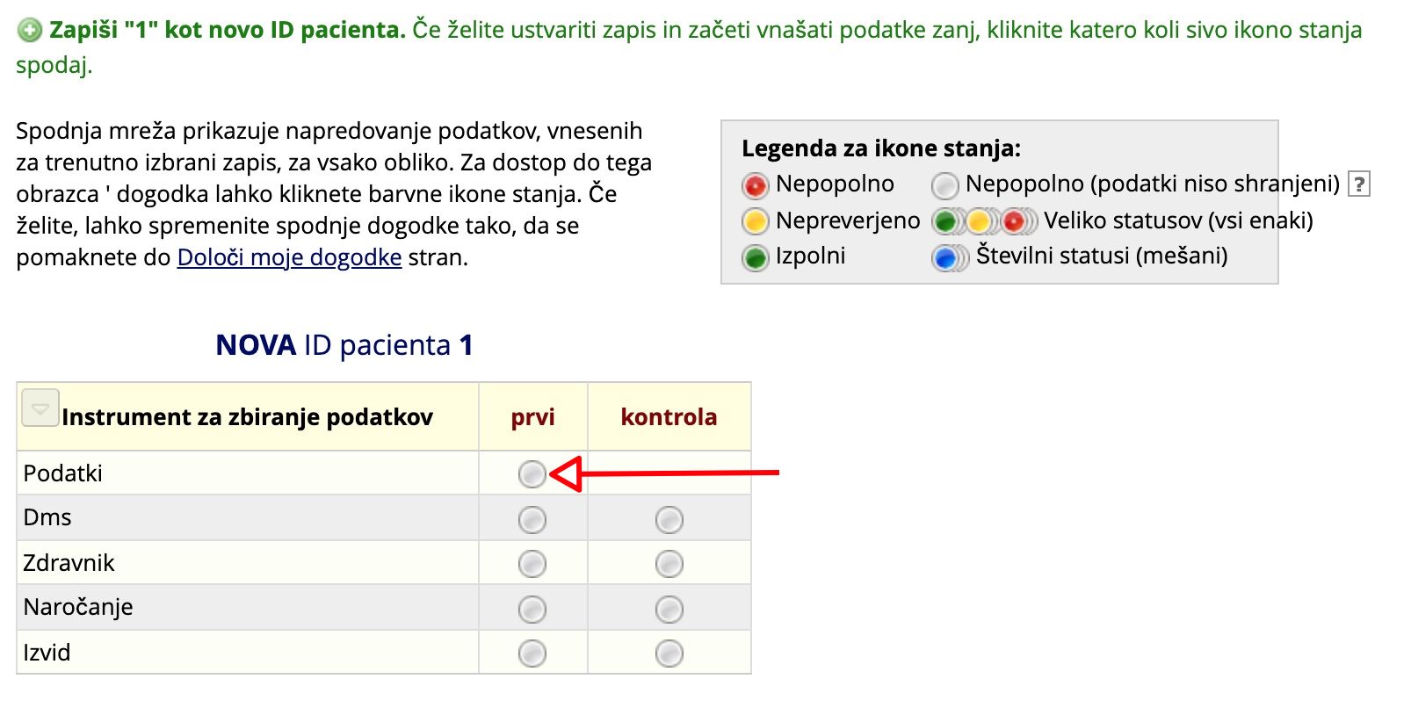Viewport: 1411px width, 715px height.
Task: Click the Izvid status icon under prvi
Action: coord(532,654)
